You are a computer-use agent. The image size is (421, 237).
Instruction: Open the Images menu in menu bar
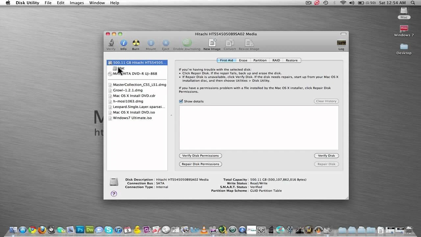tap(77, 3)
